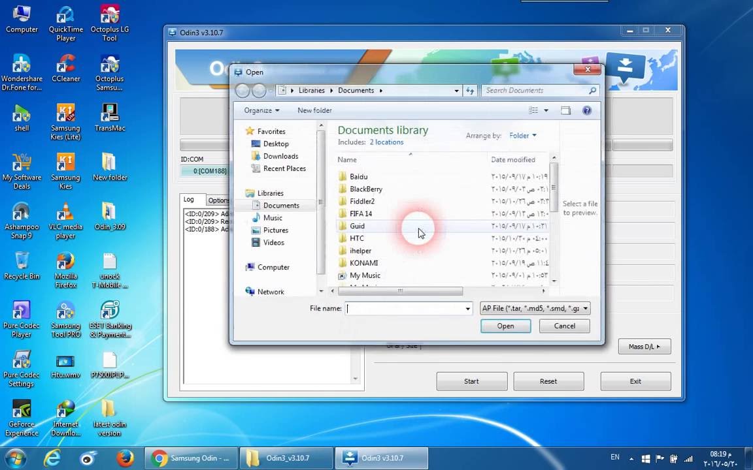The image size is (753, 470).
Task: Expand the Mass D/L option
Action: 644,346
